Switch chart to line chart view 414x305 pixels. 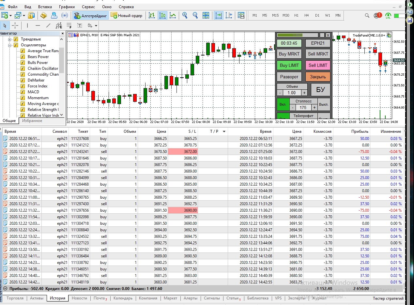(173, 15)
